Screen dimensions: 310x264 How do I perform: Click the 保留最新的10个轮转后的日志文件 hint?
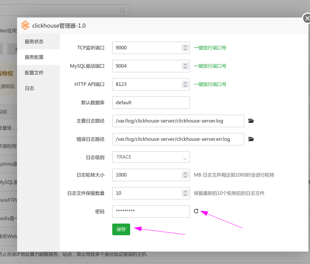pos(229,193)
